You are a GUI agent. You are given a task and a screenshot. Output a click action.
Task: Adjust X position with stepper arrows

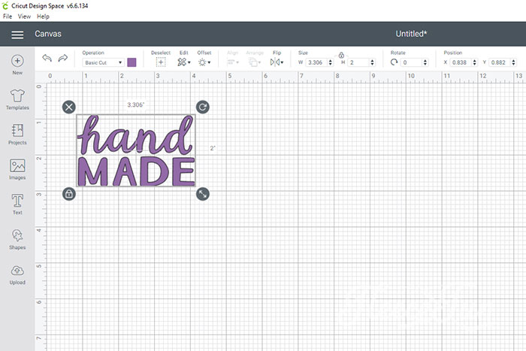(475, 62)
